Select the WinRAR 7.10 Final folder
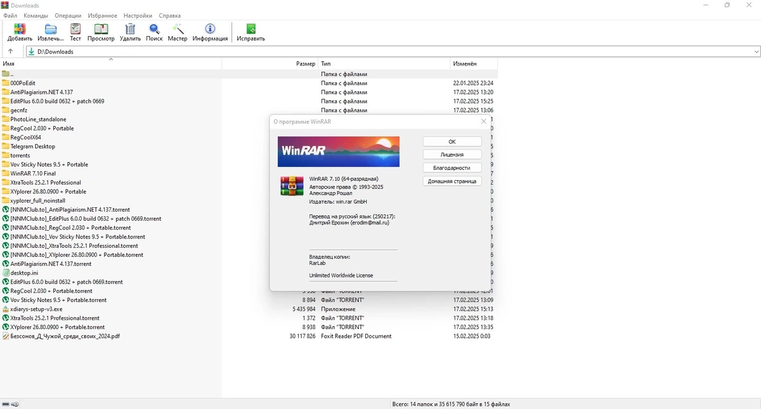761x409 pixels. coord(33,173)
